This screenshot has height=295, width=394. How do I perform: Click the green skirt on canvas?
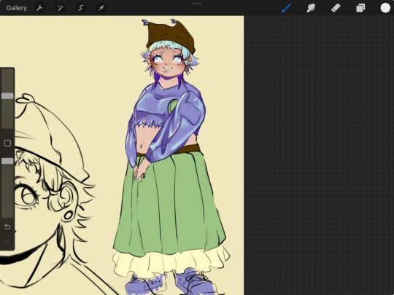coord(169,203)
